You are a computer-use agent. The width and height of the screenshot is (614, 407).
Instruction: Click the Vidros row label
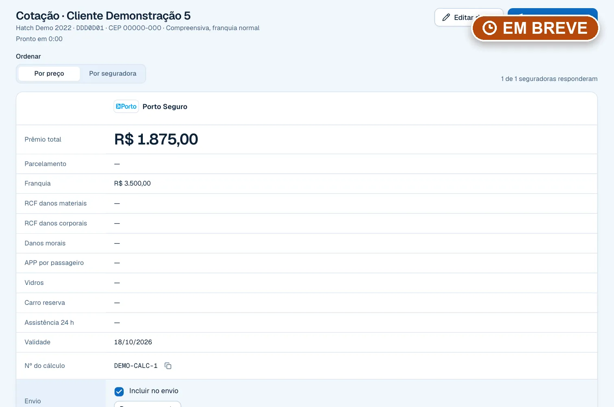click(34, 283)
